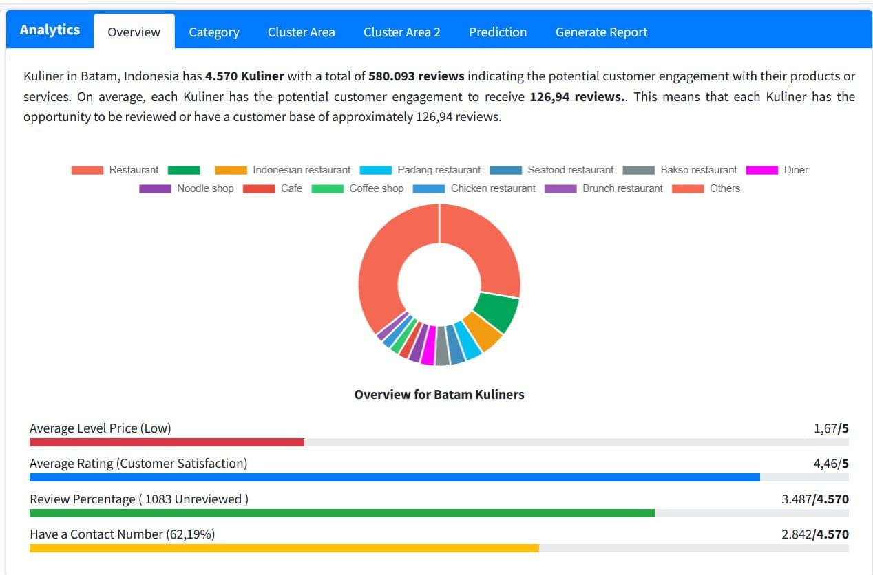Switch to the Cluster Area tab
The image size is (873, 575).
click(x=301, y=32)
